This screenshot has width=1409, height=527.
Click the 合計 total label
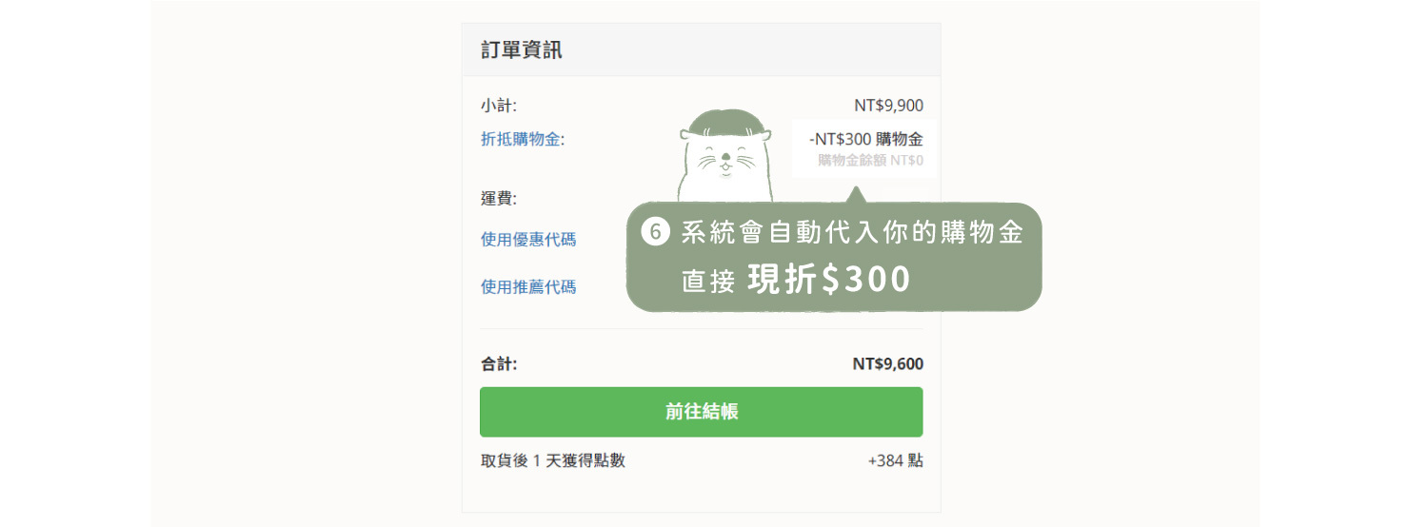499,363
